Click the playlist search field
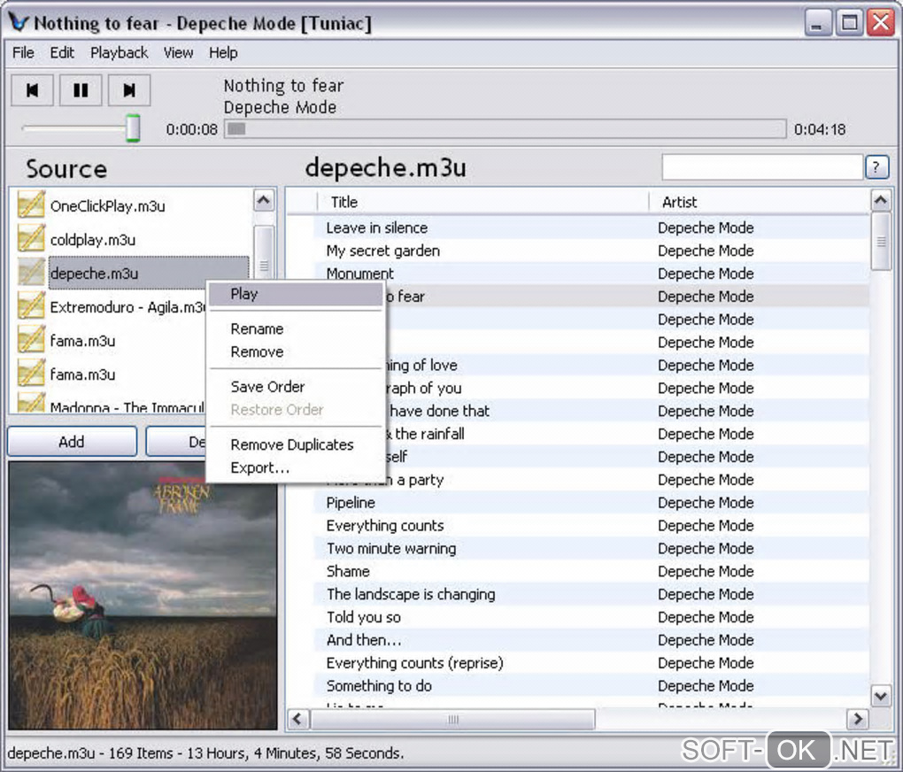The height and width of the screenshot is (772, 903). coord(762,167)
